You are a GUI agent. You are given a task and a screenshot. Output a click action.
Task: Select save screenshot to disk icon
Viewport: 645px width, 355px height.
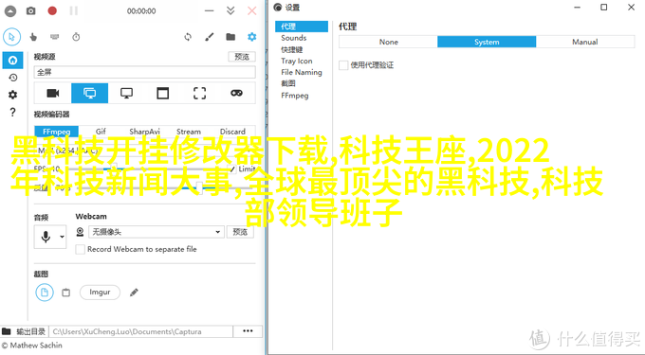[x=45, y=293]
